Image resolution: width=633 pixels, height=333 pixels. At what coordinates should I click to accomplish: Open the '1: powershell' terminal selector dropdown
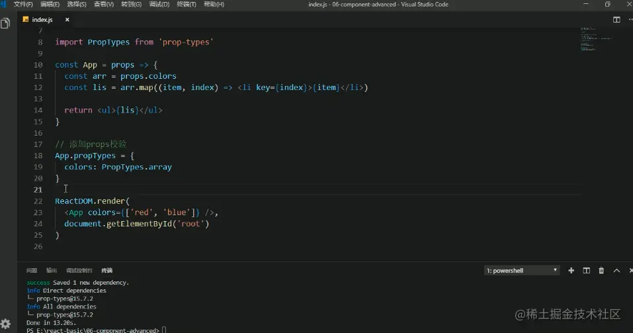pos(522,270)
